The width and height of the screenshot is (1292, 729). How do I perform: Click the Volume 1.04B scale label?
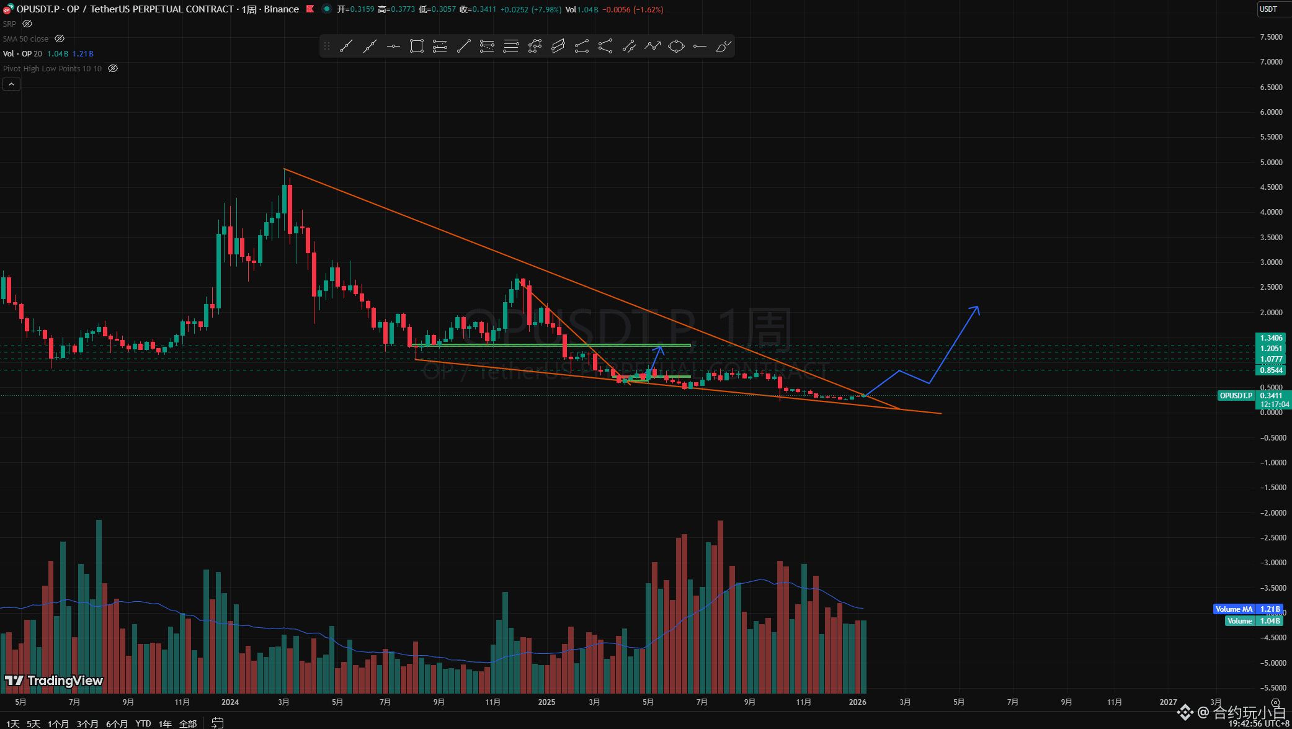click(1255, 621)
